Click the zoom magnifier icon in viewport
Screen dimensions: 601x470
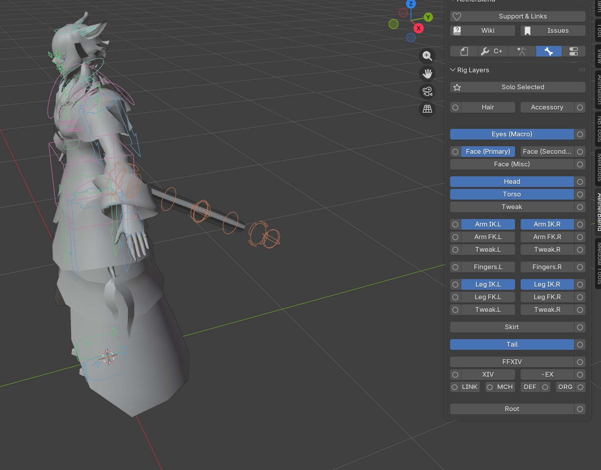(x=427, y=56)
